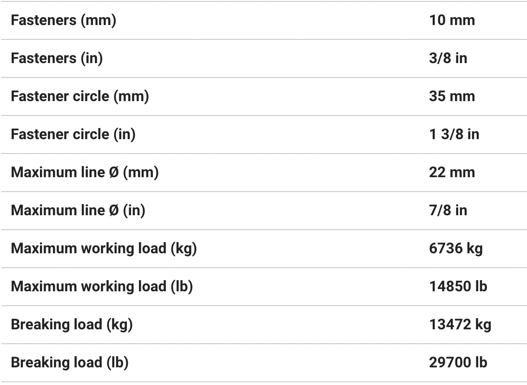The width and height of the screenshot is (527, 385).
Task: Click the Fastener circle (mm) label
Action: [x=79, y=96]
